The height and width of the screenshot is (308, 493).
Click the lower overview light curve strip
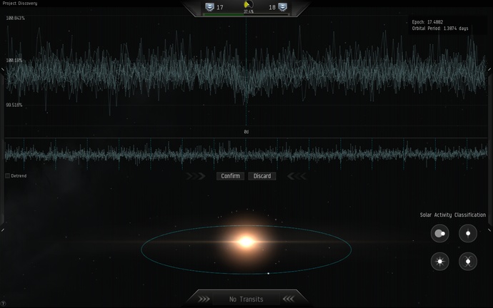click(246, 154)
